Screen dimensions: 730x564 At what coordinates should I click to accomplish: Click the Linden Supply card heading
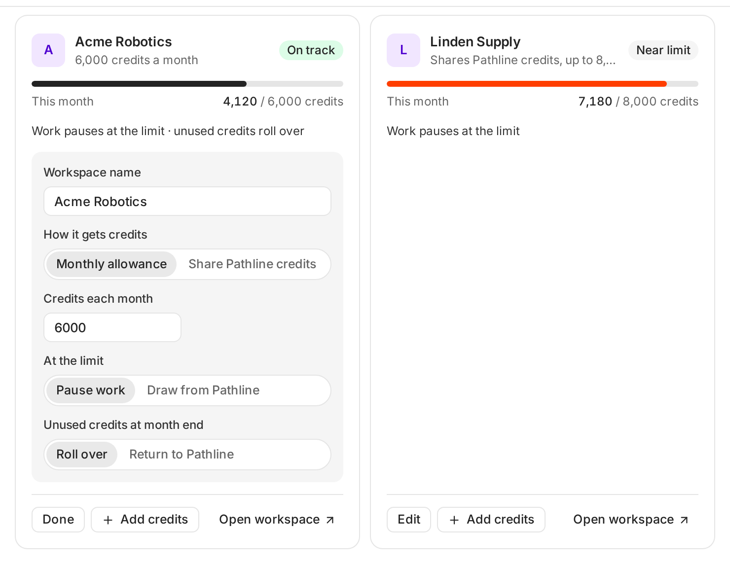pos(475,42)
